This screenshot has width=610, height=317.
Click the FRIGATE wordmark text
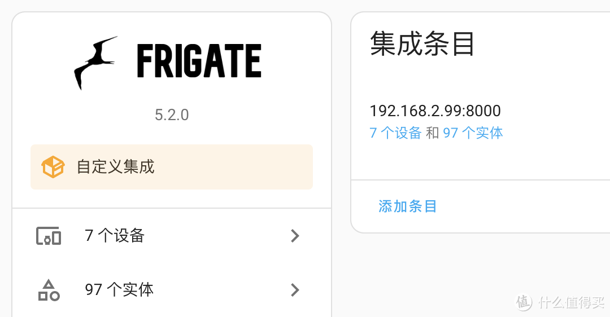[x=199, y=61]
